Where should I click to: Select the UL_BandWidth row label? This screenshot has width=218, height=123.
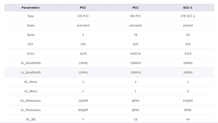[x=31, y=73]
